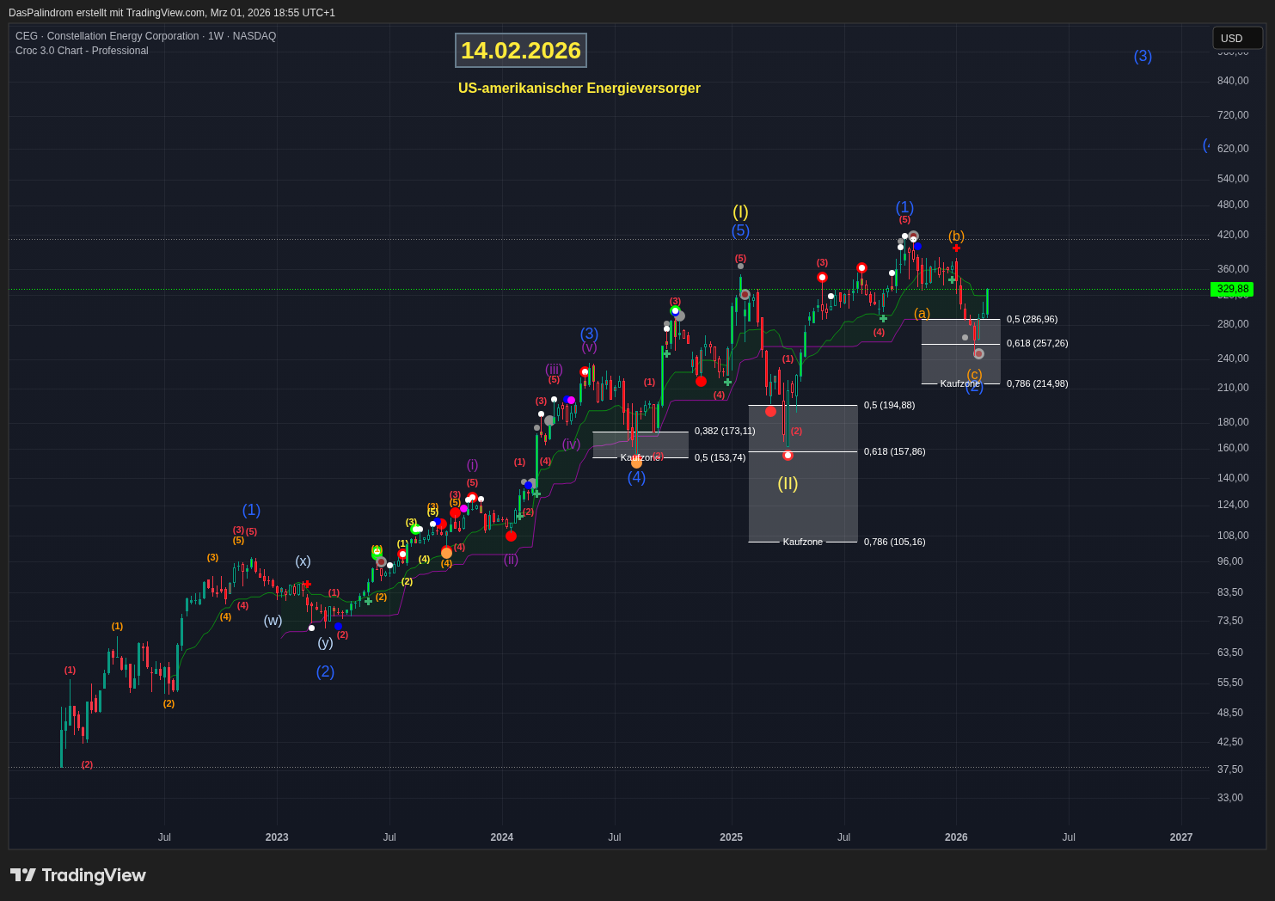Click the red plus marker below orange (b)
Image resolution: width=1275 pixels, height=901 pixels.
tap(956, 248)
